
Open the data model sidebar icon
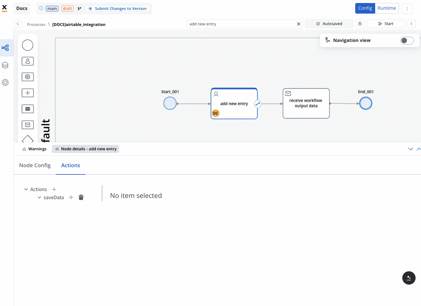click(x=5, y=65)
